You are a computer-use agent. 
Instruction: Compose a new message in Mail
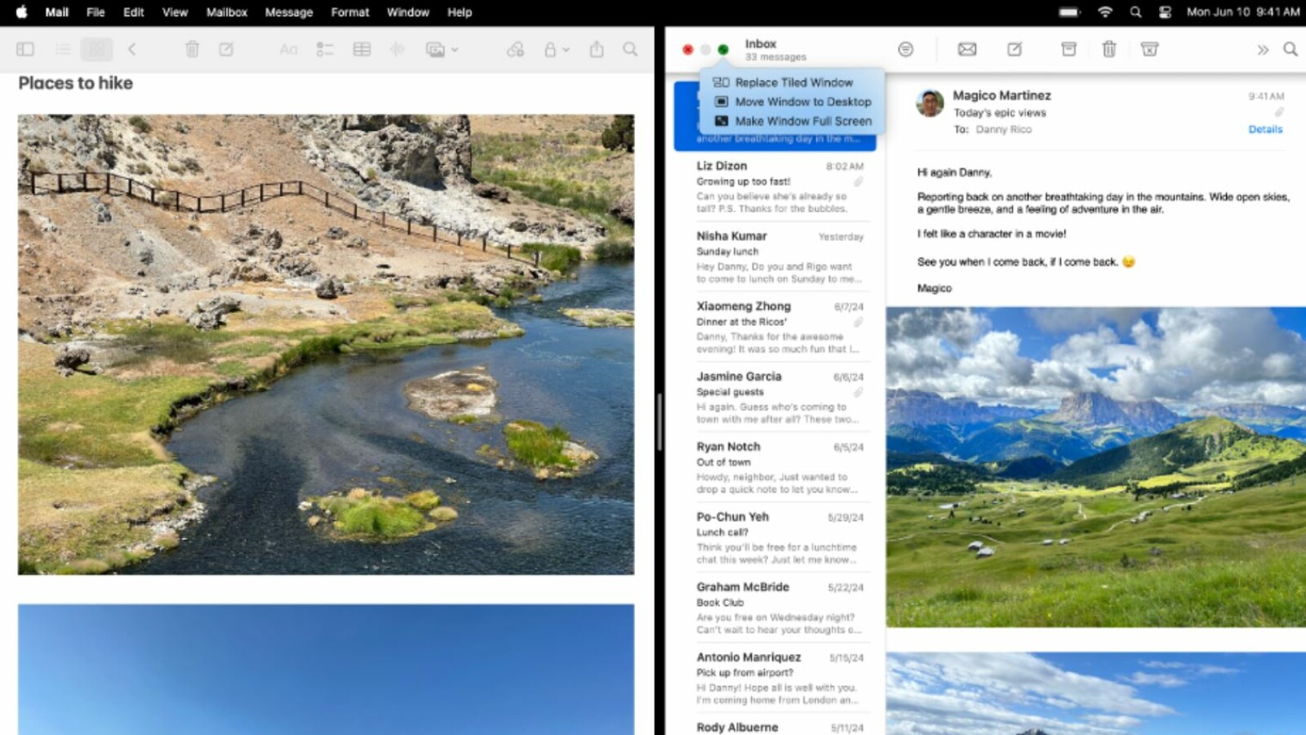1015,49
